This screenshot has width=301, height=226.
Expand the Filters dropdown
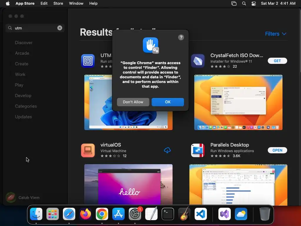click(276, 34)
